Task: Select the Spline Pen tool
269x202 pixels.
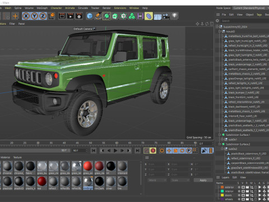Action: (98, 16)
